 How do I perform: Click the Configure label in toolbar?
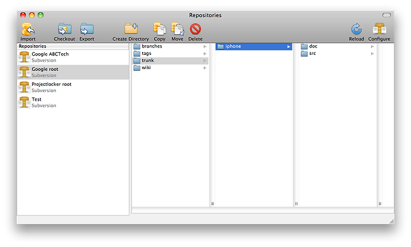(379, 39)
